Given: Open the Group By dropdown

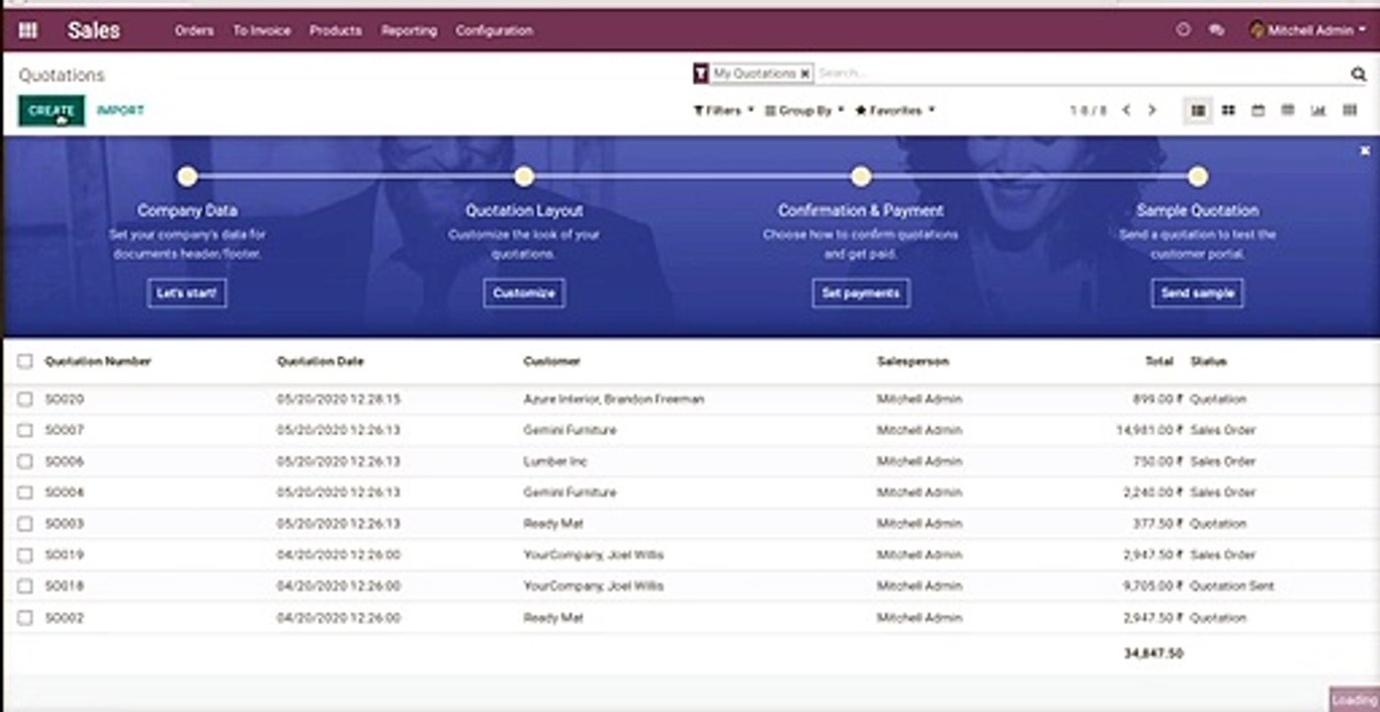Looking at the screenshot, I should [x=805, y=111].
